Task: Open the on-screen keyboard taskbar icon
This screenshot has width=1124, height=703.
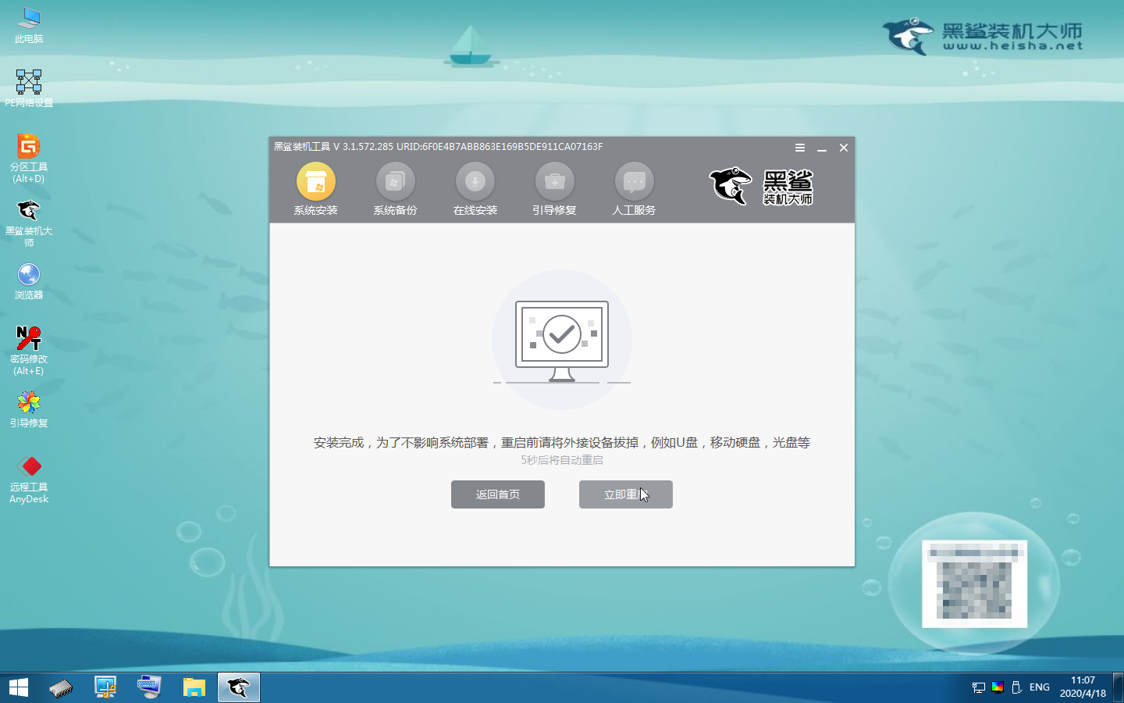Action: pyautogui.click(x=149, y=687)
